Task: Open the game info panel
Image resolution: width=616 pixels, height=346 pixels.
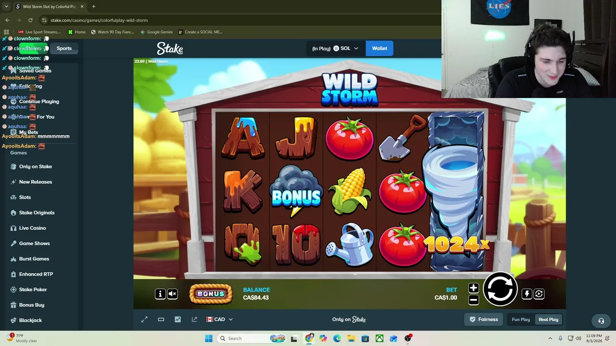Action: tap(160, 294)
